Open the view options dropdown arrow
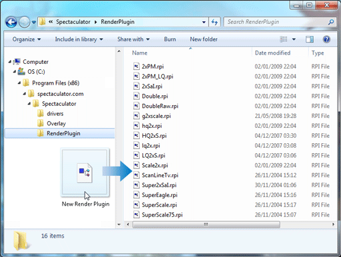 (x=294, y=39)
